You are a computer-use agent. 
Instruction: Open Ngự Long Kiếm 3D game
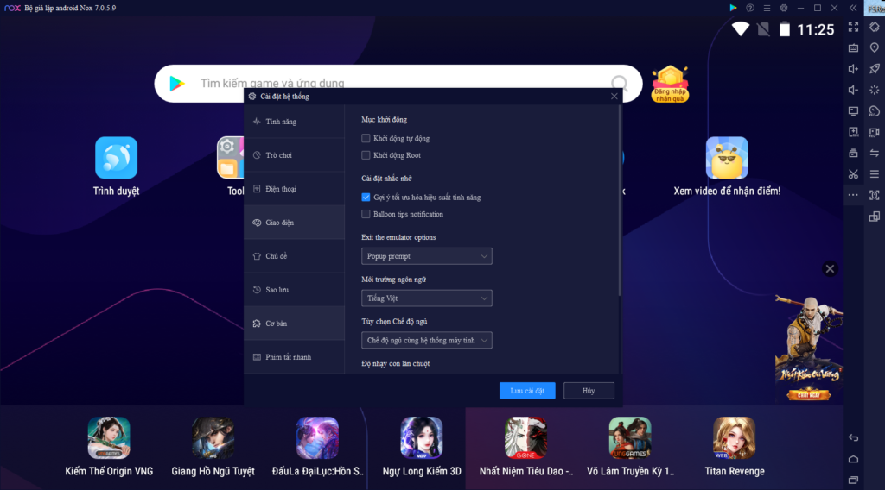(422, 447)
